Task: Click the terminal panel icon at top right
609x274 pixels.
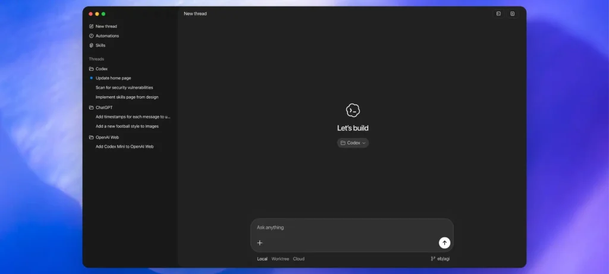Action: point(498,14)
